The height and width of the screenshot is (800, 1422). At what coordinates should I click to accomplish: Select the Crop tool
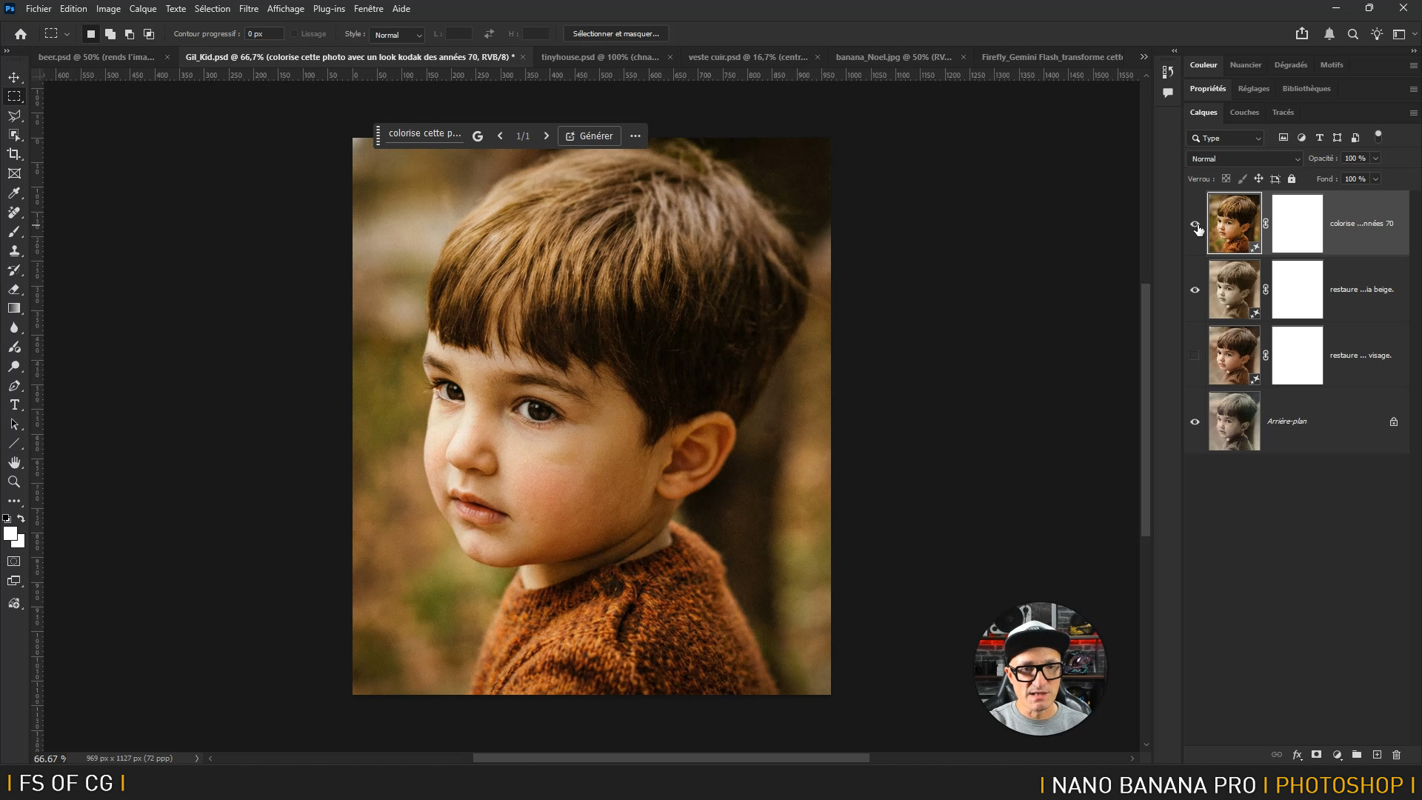pyautogui.click(x=14, y=154)
